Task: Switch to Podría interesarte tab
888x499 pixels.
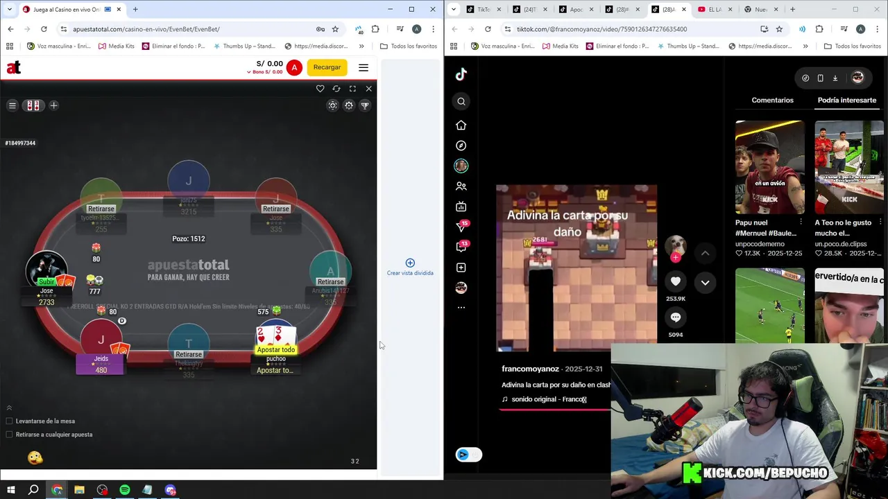Action: tap(846, 100)
